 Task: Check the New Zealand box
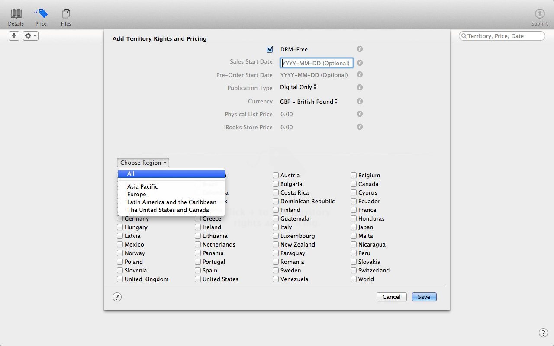(276, 244)
